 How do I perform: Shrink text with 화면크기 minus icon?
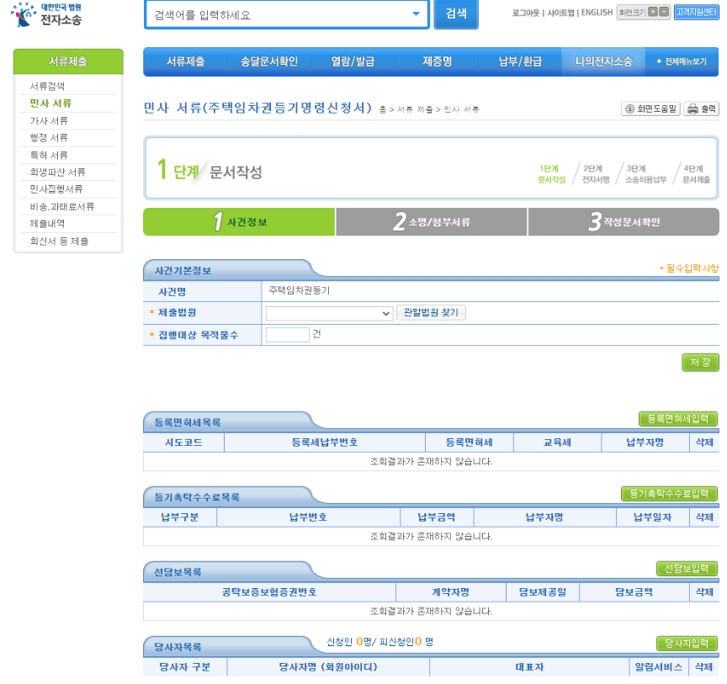click(x=664, y=11)
